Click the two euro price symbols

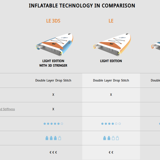111,152
